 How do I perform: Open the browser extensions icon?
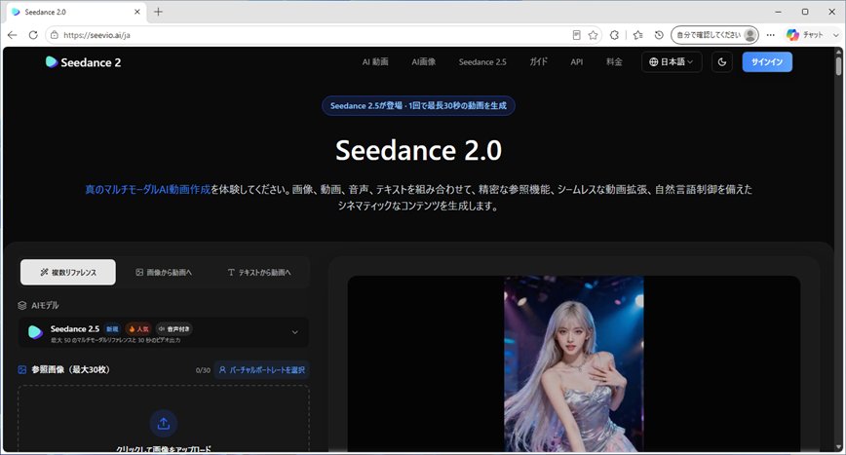pyautogui.click(x=614, y=35)
